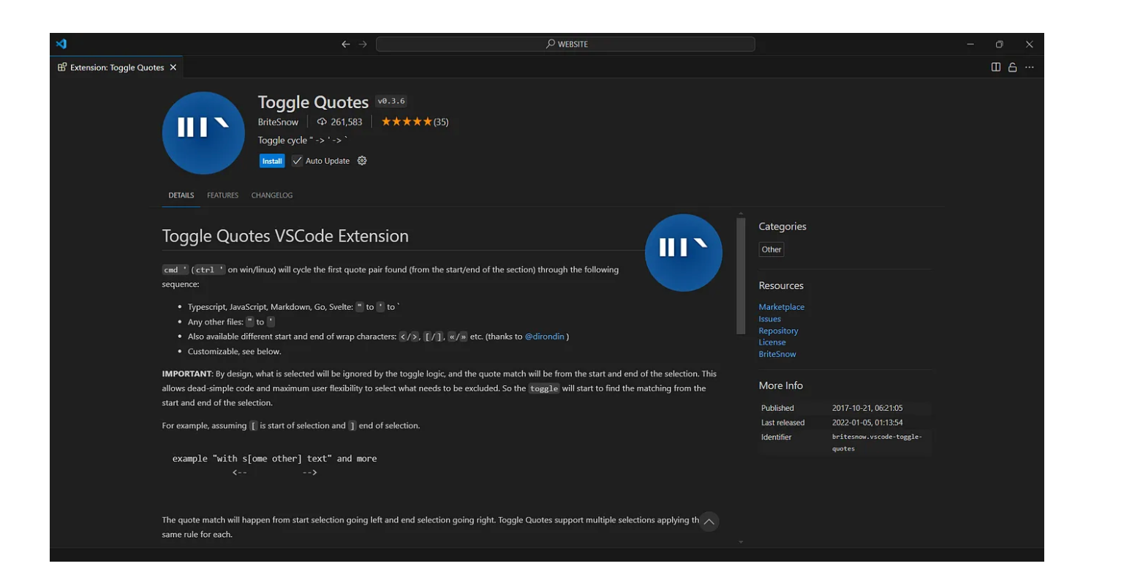Viewport: 1132px width, 588px height.
Task: Open the More Actions ellipsis menu
Action: coord(1030,67)
